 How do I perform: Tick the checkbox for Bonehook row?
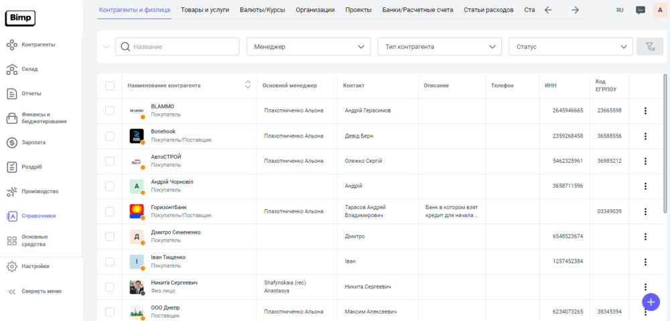point(110,136)
